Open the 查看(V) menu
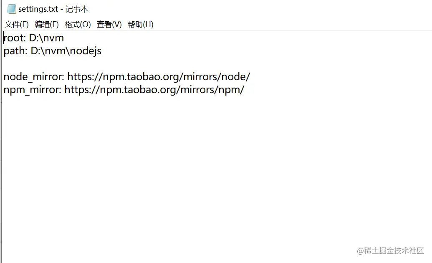The image size is (432, 263). click(x=109, y=25)
